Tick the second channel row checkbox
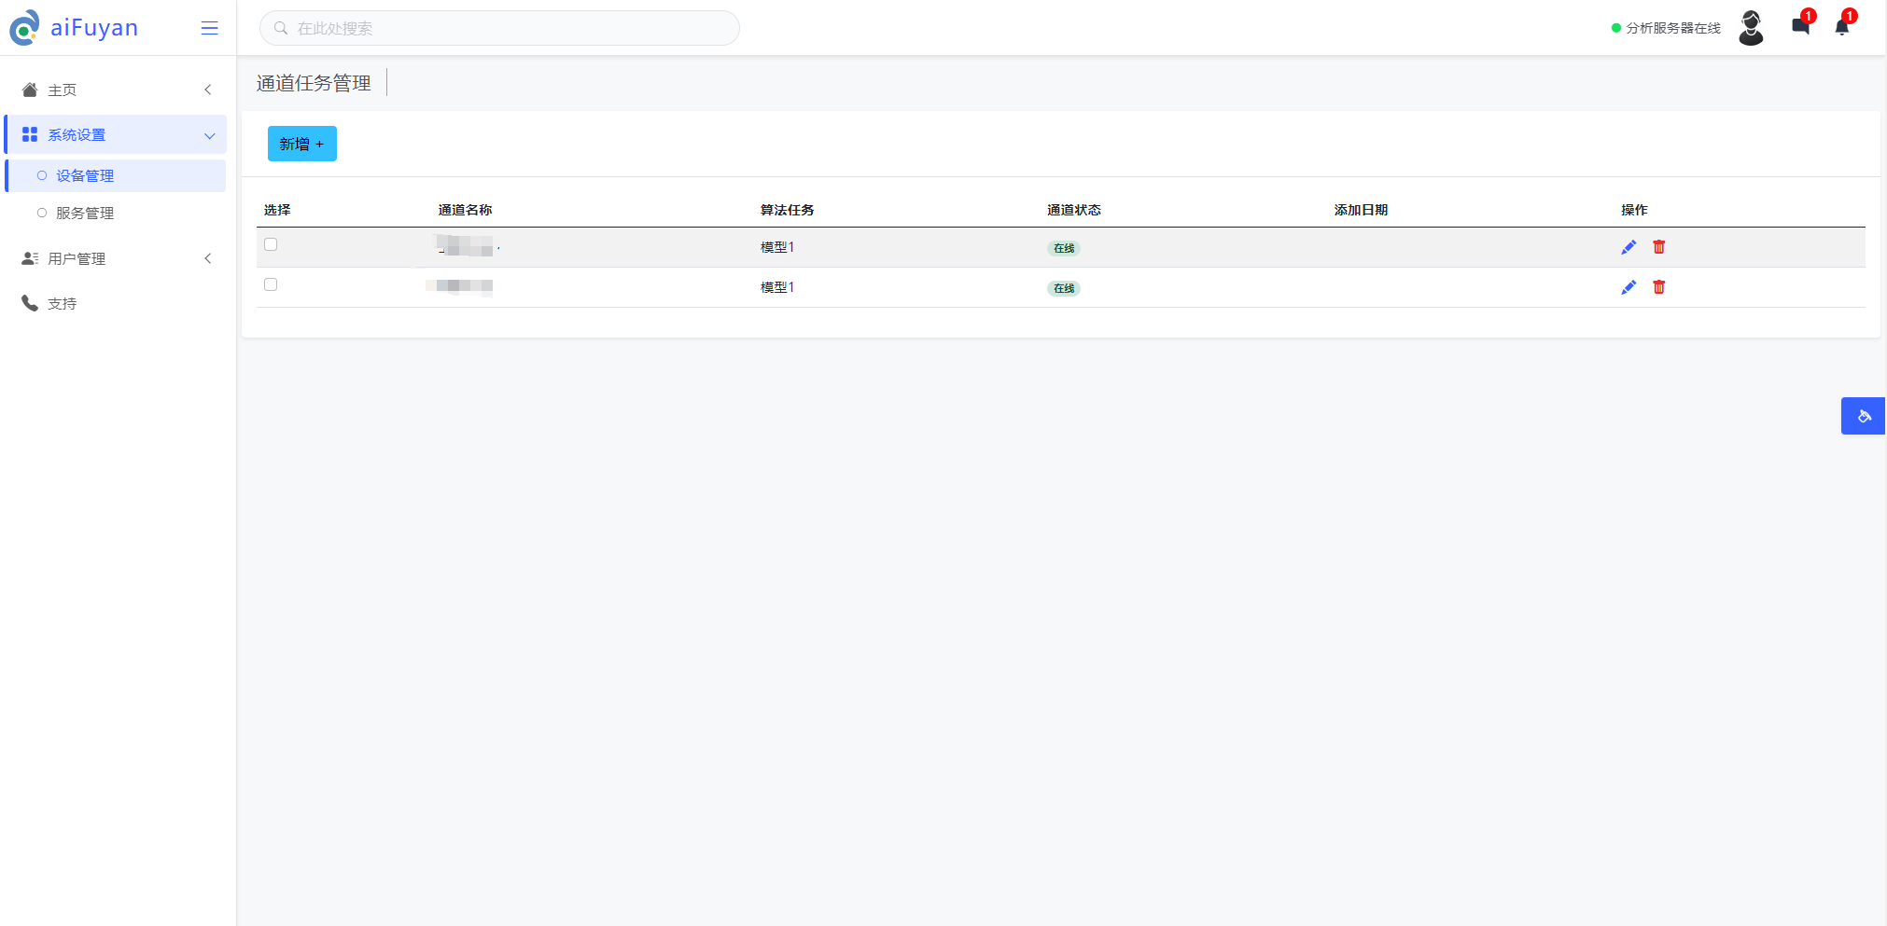This screenshot has height=926, width=1887. coord(271,284)
